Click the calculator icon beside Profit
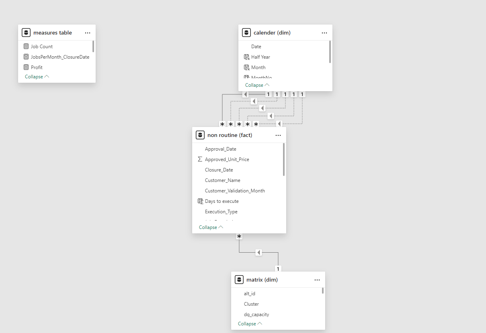486x333 pixels. pyautogui.click(x=26, y=67)
